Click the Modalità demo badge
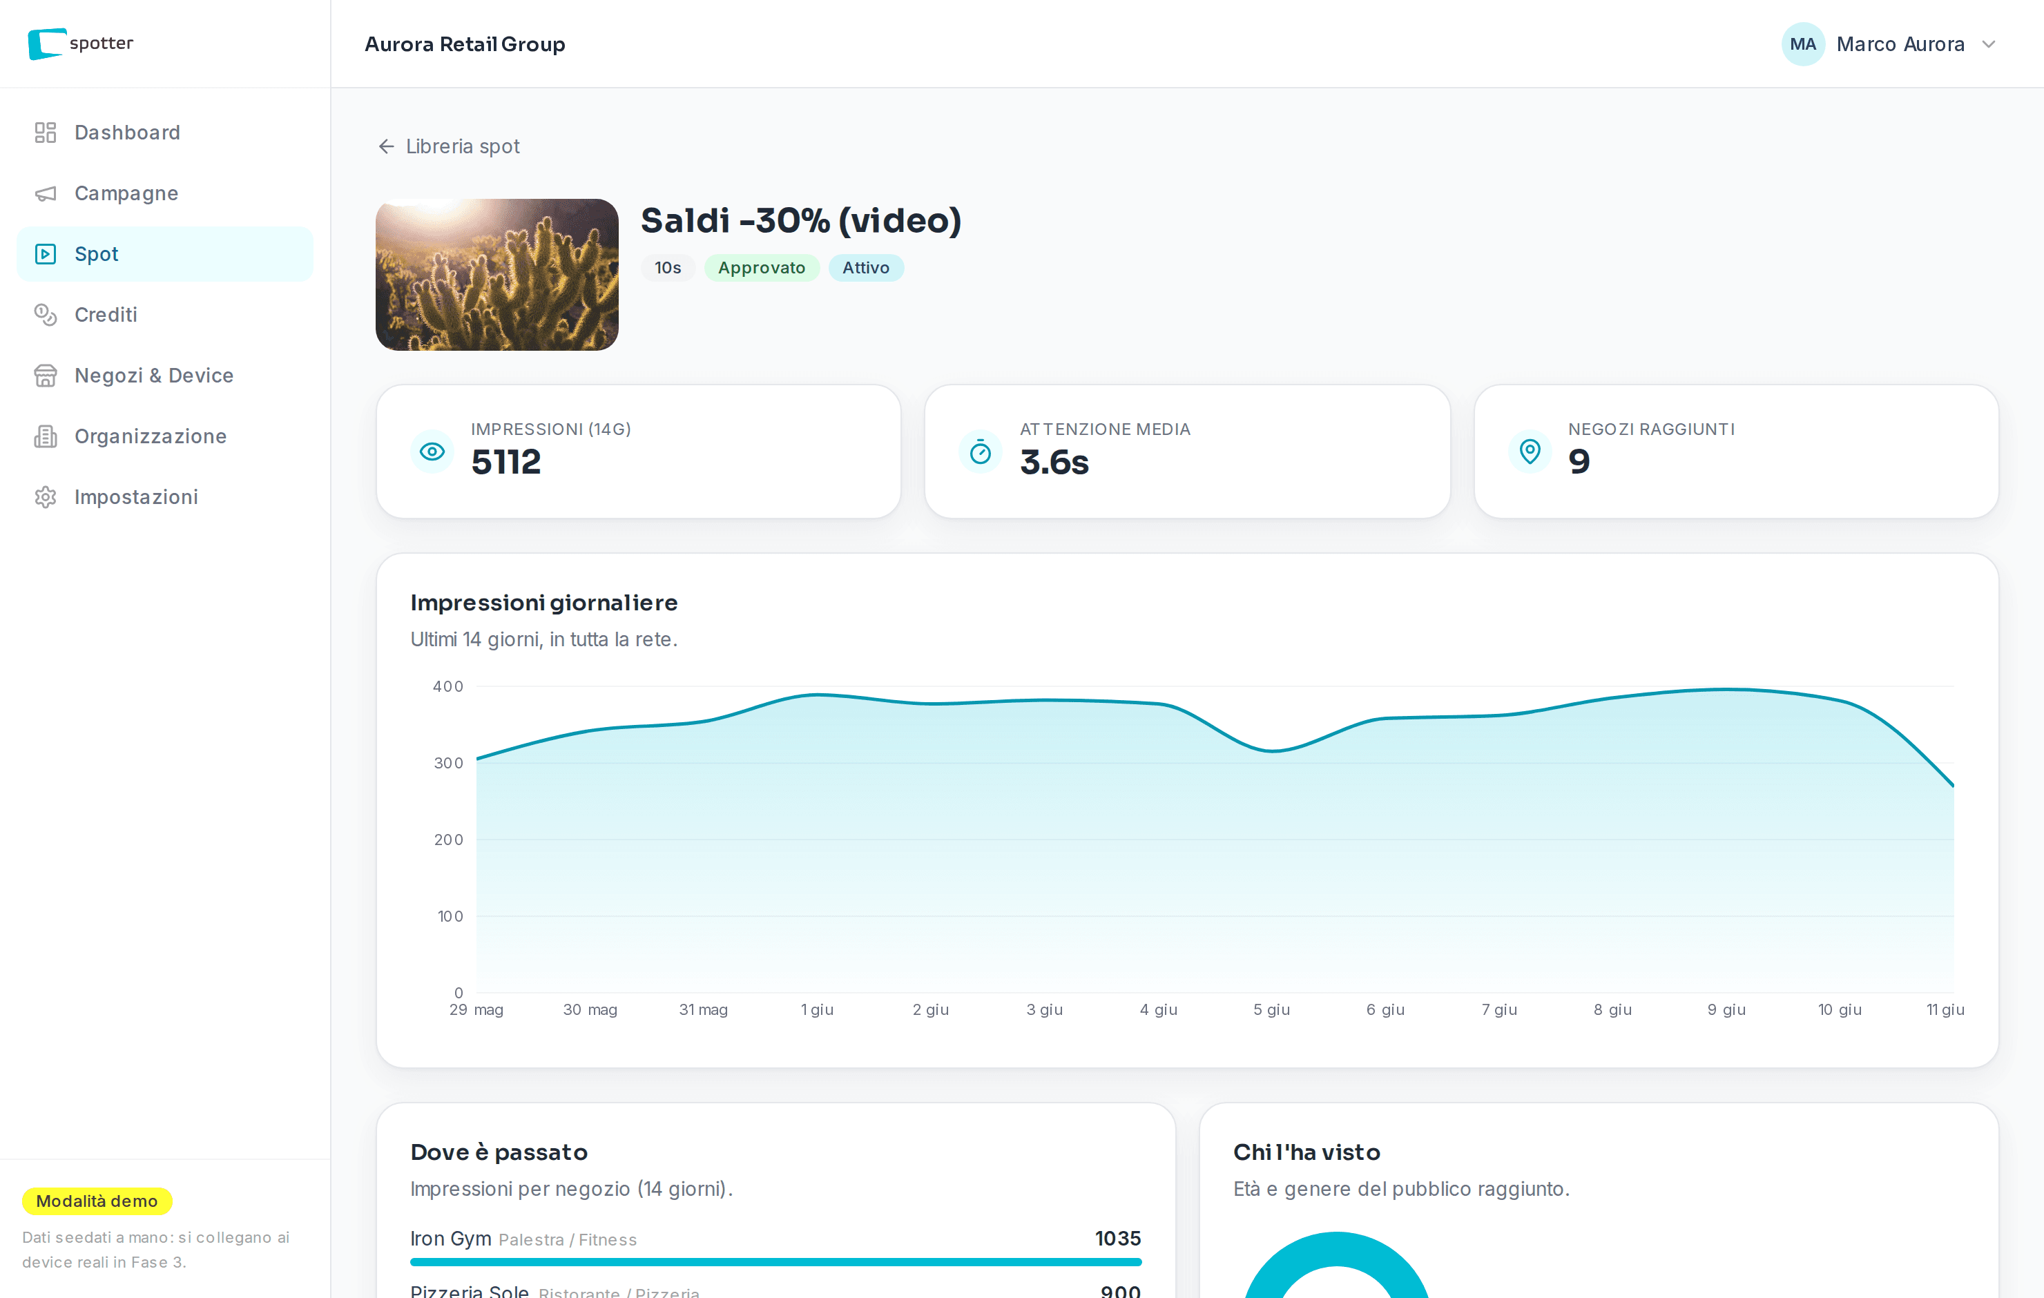The width and height of the screenshot is (2044, 1298). (x=97, y=1201)
